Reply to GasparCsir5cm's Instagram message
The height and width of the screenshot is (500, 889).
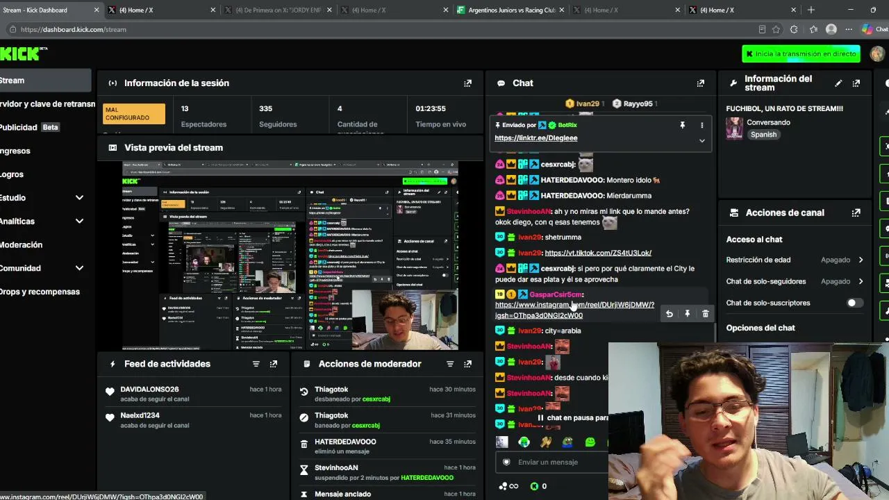(669, 314)
